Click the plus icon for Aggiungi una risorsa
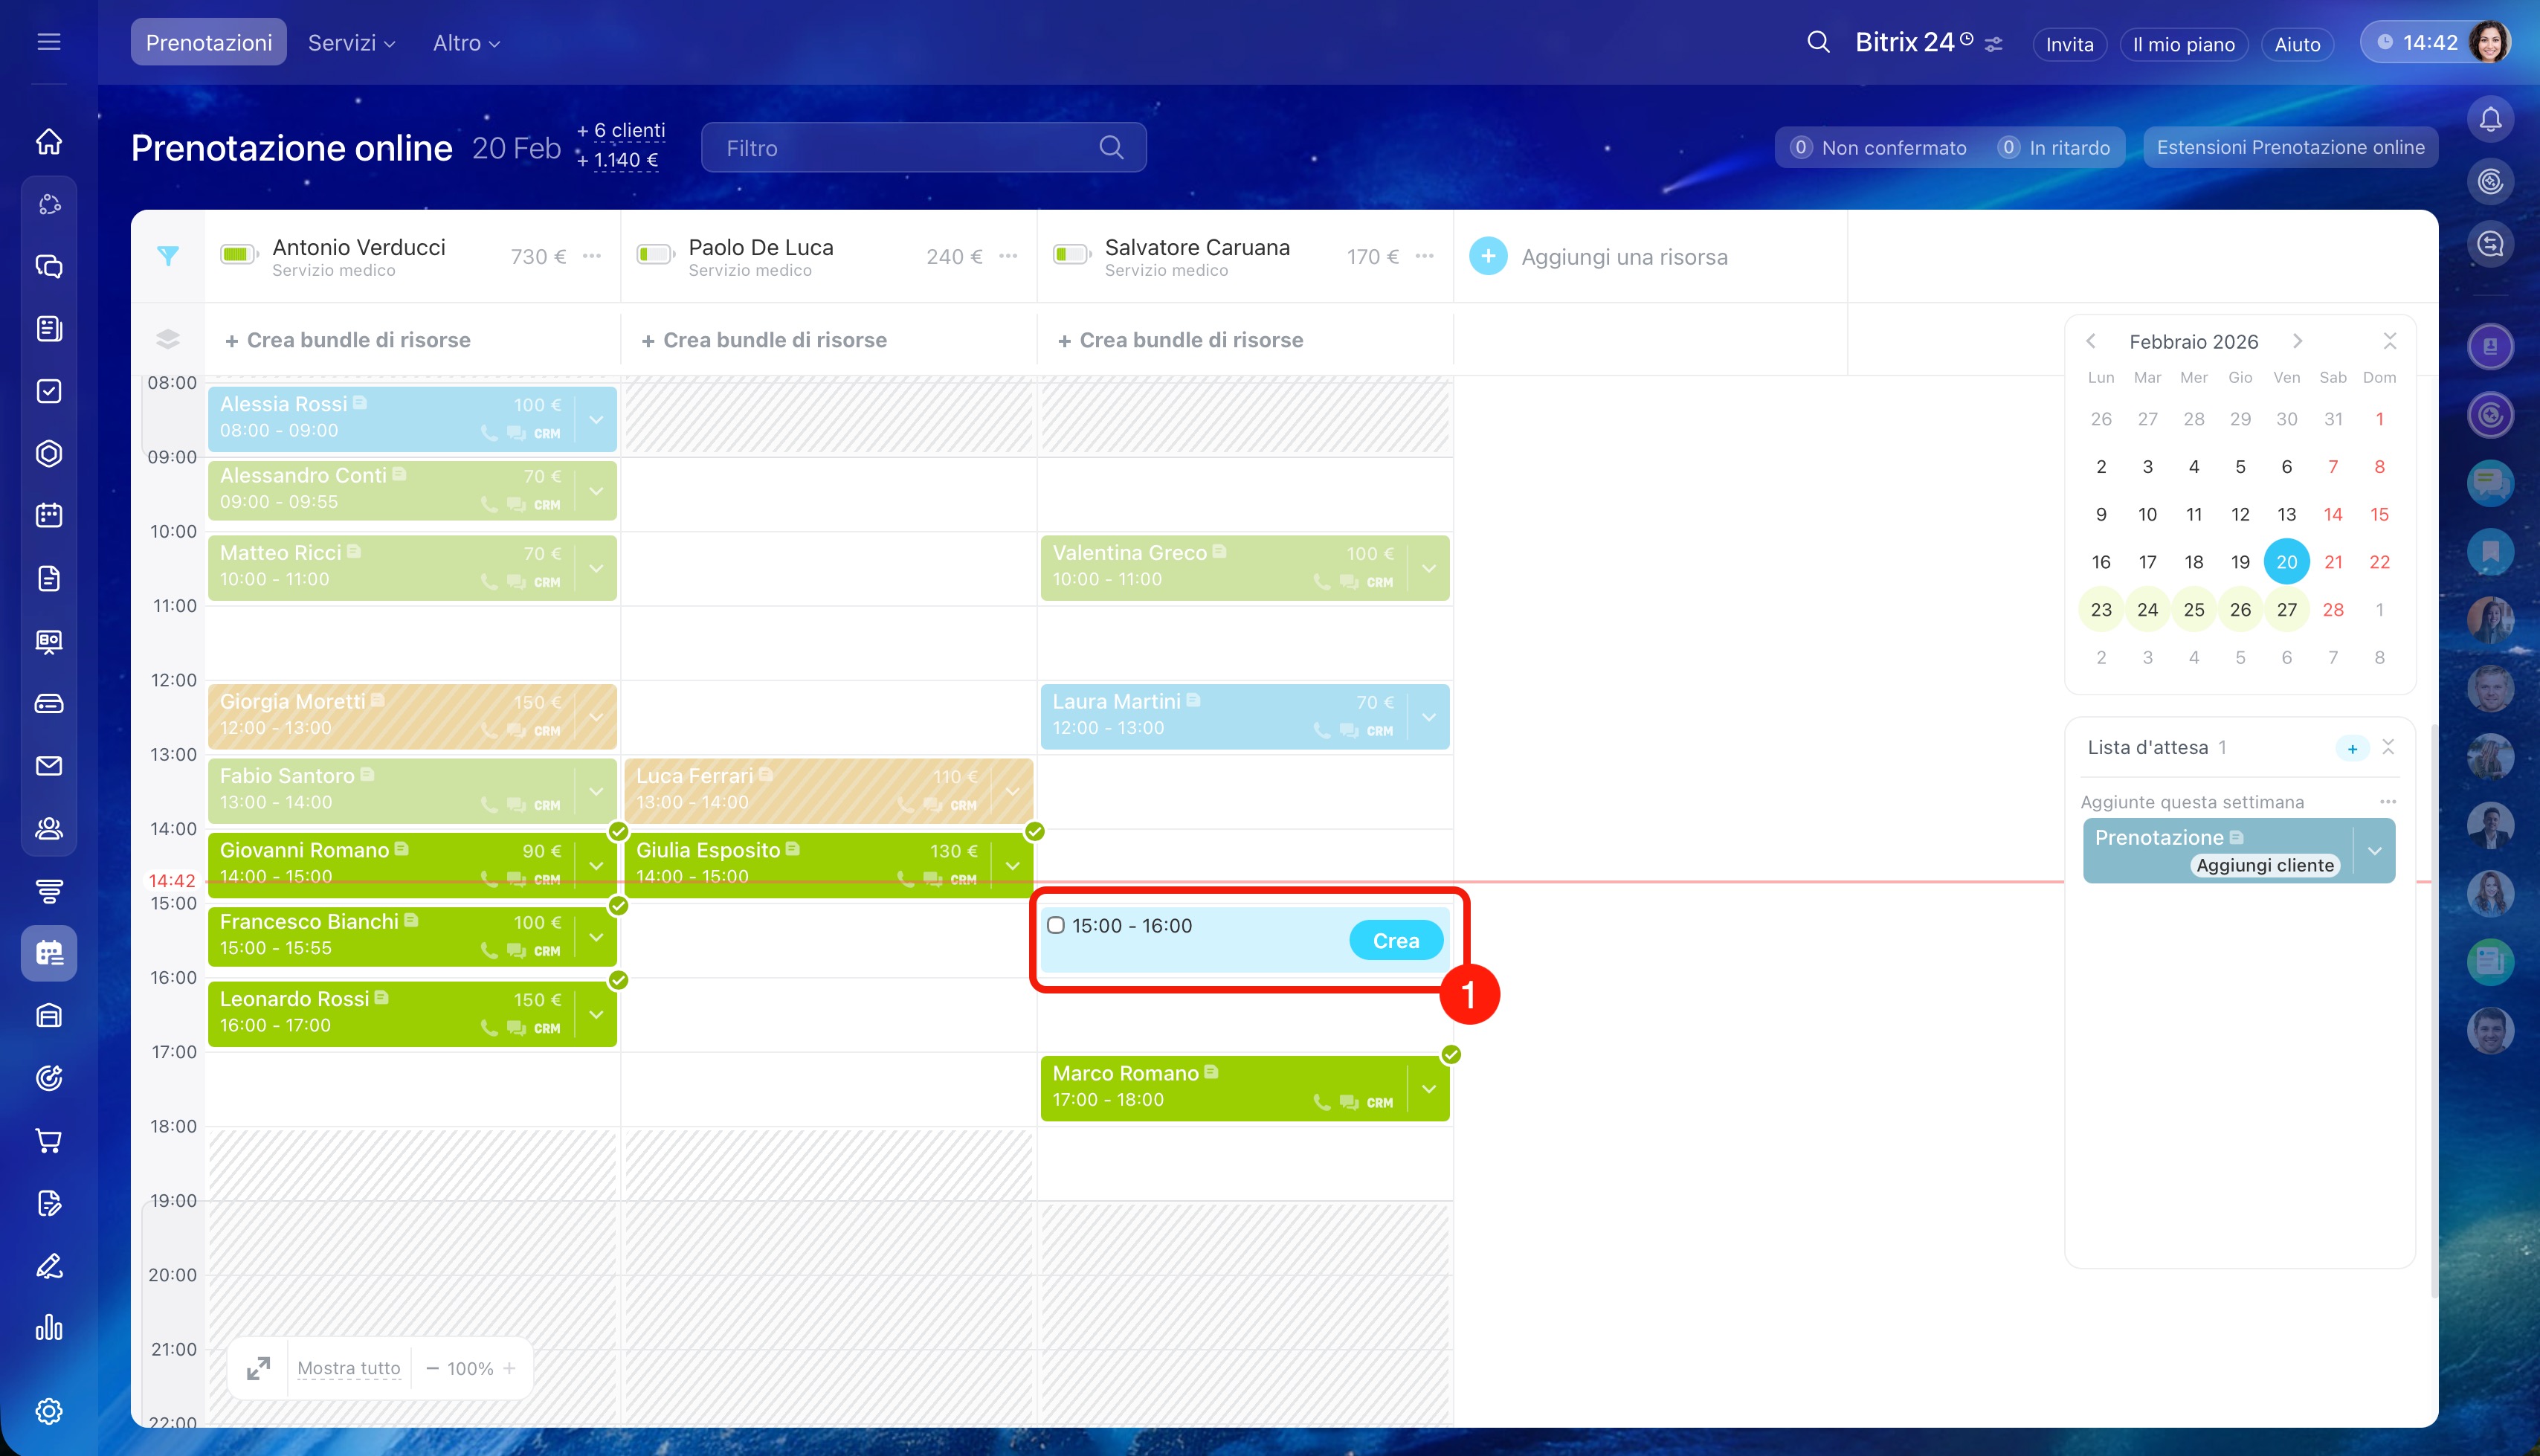 [1487, 256]
